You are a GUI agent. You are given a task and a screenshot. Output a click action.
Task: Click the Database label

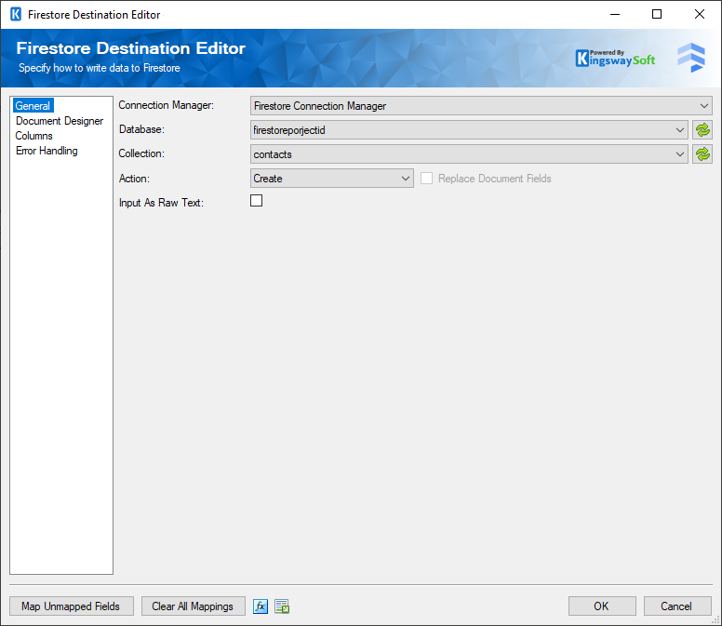[141, 129]
